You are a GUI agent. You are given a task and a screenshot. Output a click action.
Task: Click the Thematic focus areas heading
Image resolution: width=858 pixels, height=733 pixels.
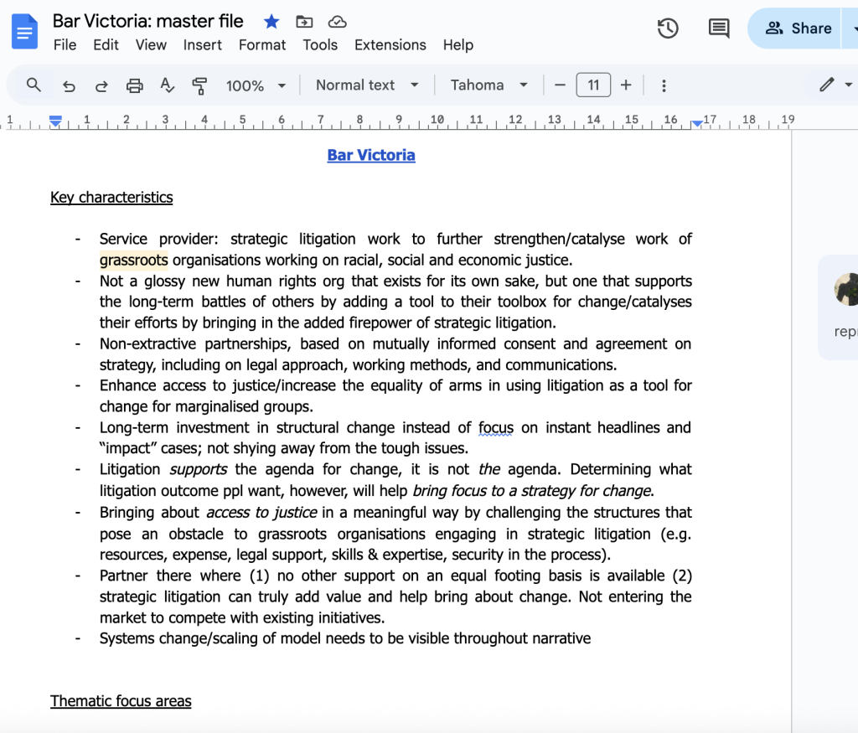121,701
